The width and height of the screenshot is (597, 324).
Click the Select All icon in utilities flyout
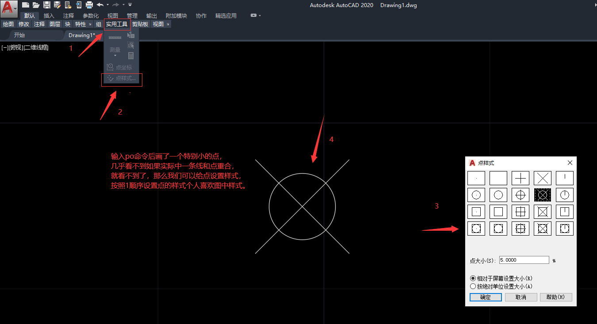(131, 45)
